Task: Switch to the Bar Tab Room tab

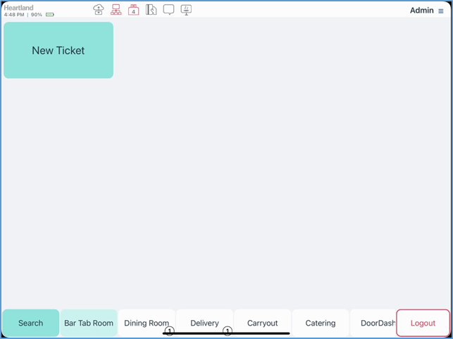Action: click(x=89, y=323)
